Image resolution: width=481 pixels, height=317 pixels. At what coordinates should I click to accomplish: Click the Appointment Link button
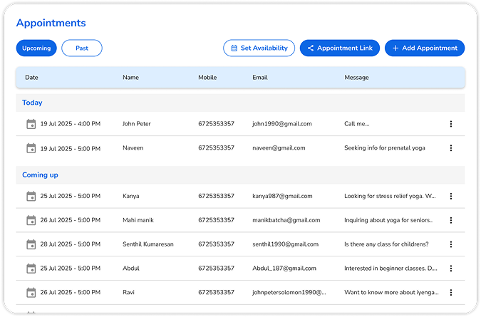[x=340, y=48]
